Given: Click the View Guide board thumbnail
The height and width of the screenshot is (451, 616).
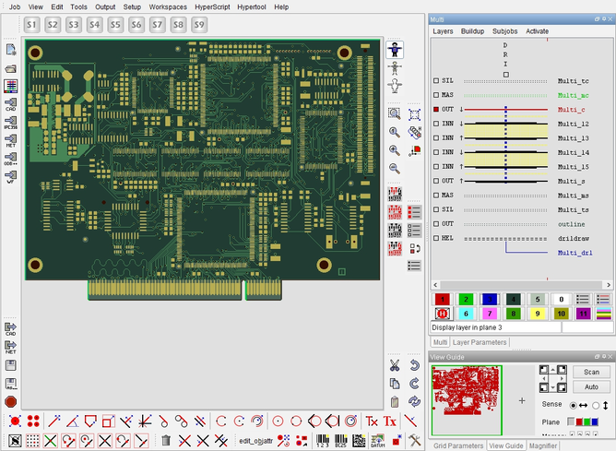Looking at the screenshot, I should click(467, 400).
